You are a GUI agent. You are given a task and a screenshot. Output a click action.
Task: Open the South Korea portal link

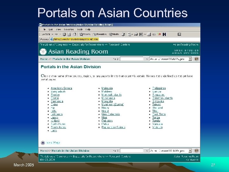(58, 127)
